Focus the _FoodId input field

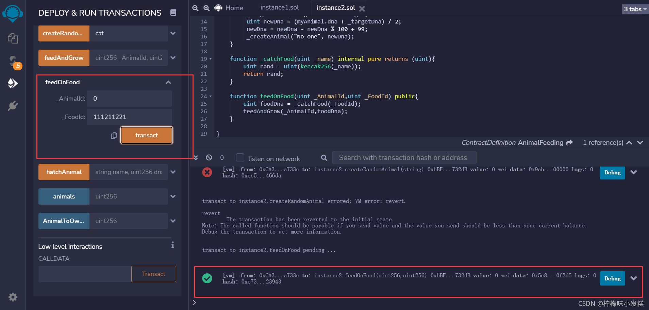pyautogui.click(x=130, y=117)
